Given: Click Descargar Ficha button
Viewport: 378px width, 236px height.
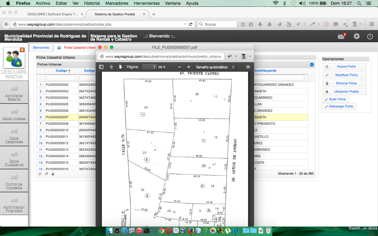Looking at the screenshot, I should pyautogui.click(x=339, y=106).
